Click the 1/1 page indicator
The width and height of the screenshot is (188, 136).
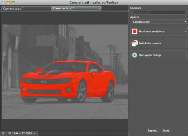click(x=3, y=133)
